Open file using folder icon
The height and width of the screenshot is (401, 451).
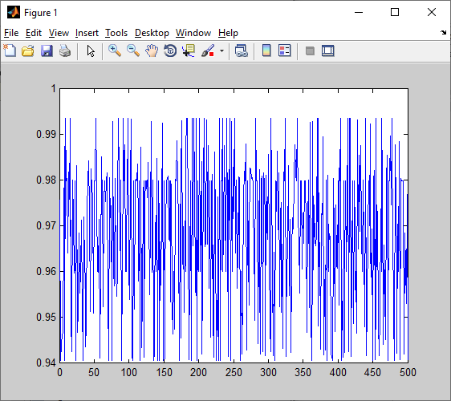click(28, 51)
